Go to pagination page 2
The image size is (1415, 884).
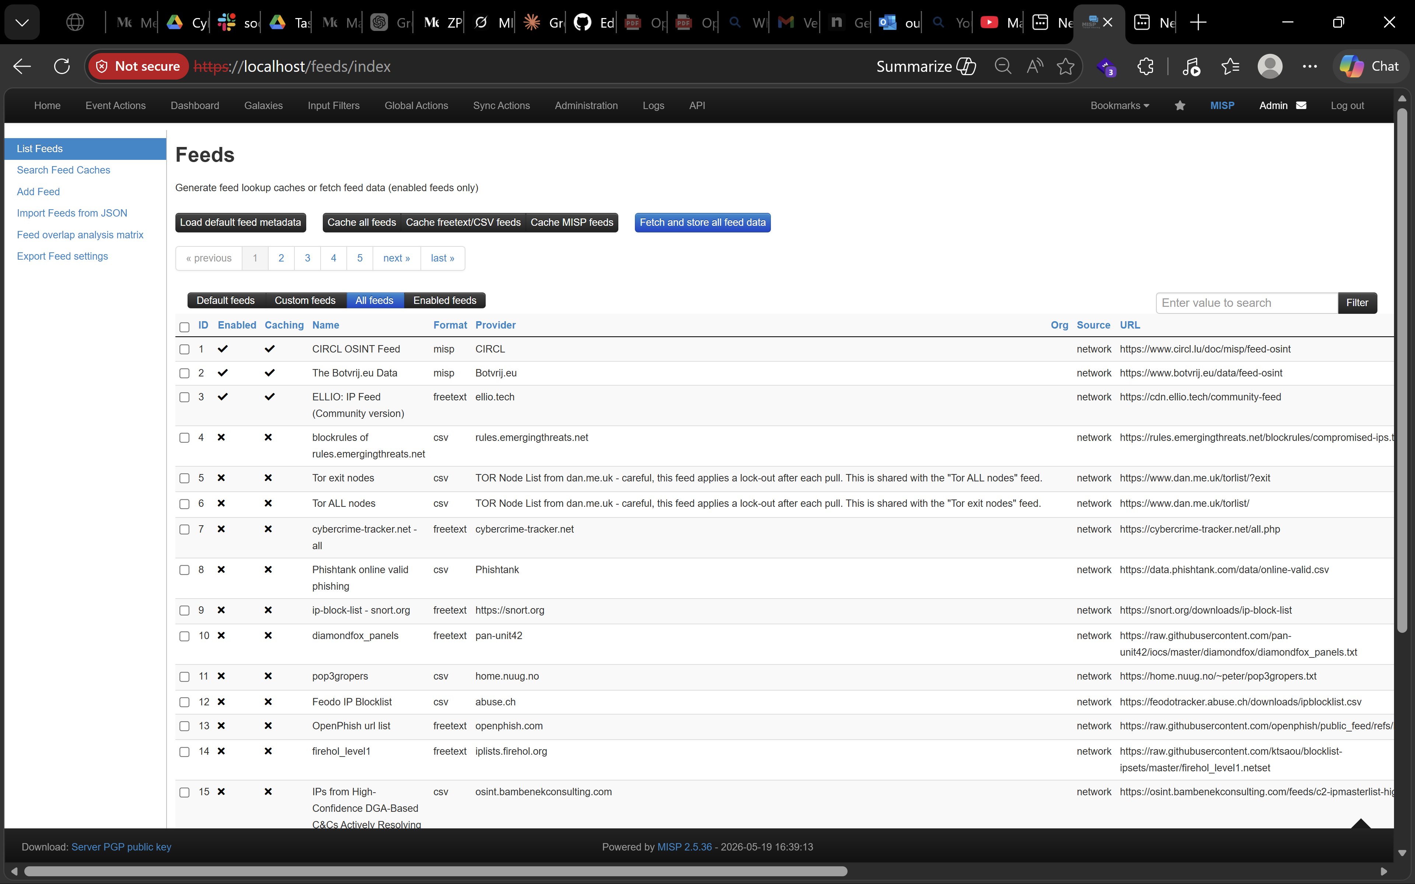(281, 259)
